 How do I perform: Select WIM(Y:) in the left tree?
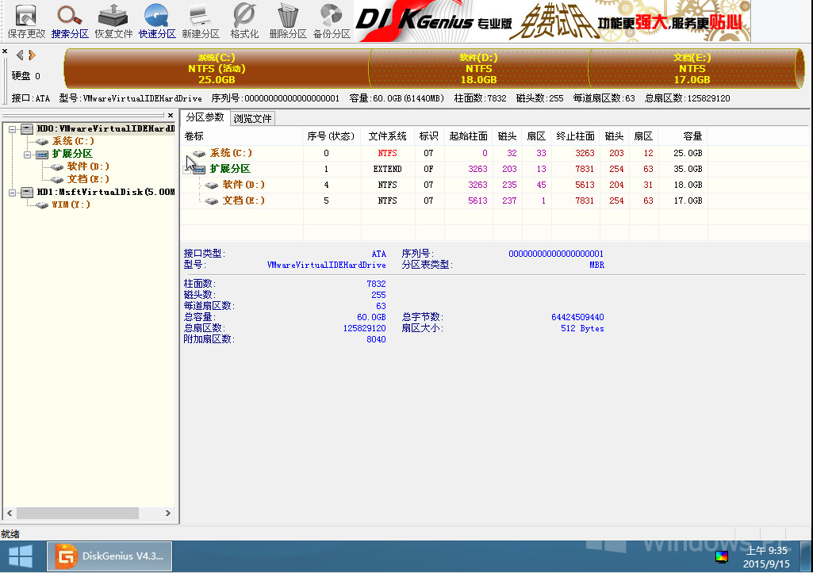[71, 204]
